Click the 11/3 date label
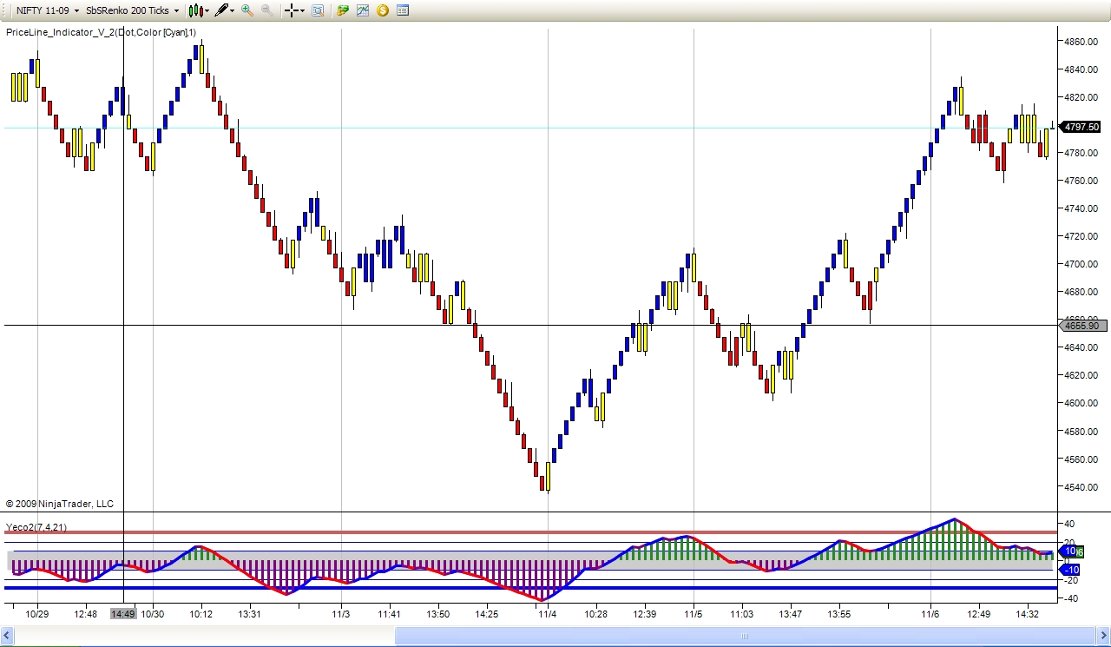1111x647 pixels. (341, 614)
